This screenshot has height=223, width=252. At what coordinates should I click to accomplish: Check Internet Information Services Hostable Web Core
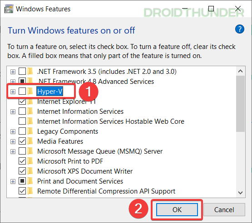(22, 121)
